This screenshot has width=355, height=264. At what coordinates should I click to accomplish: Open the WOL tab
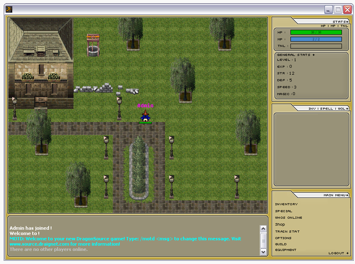pyautogui.click(x=342, y=109)
